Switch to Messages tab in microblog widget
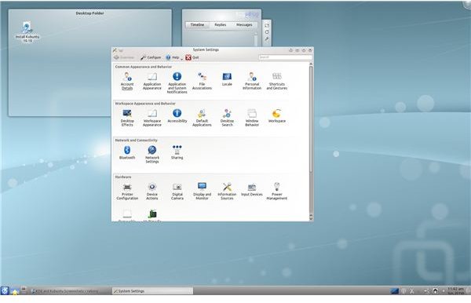Screen dimensions: 471x303 pyautogui.click(x=244, y=24)
